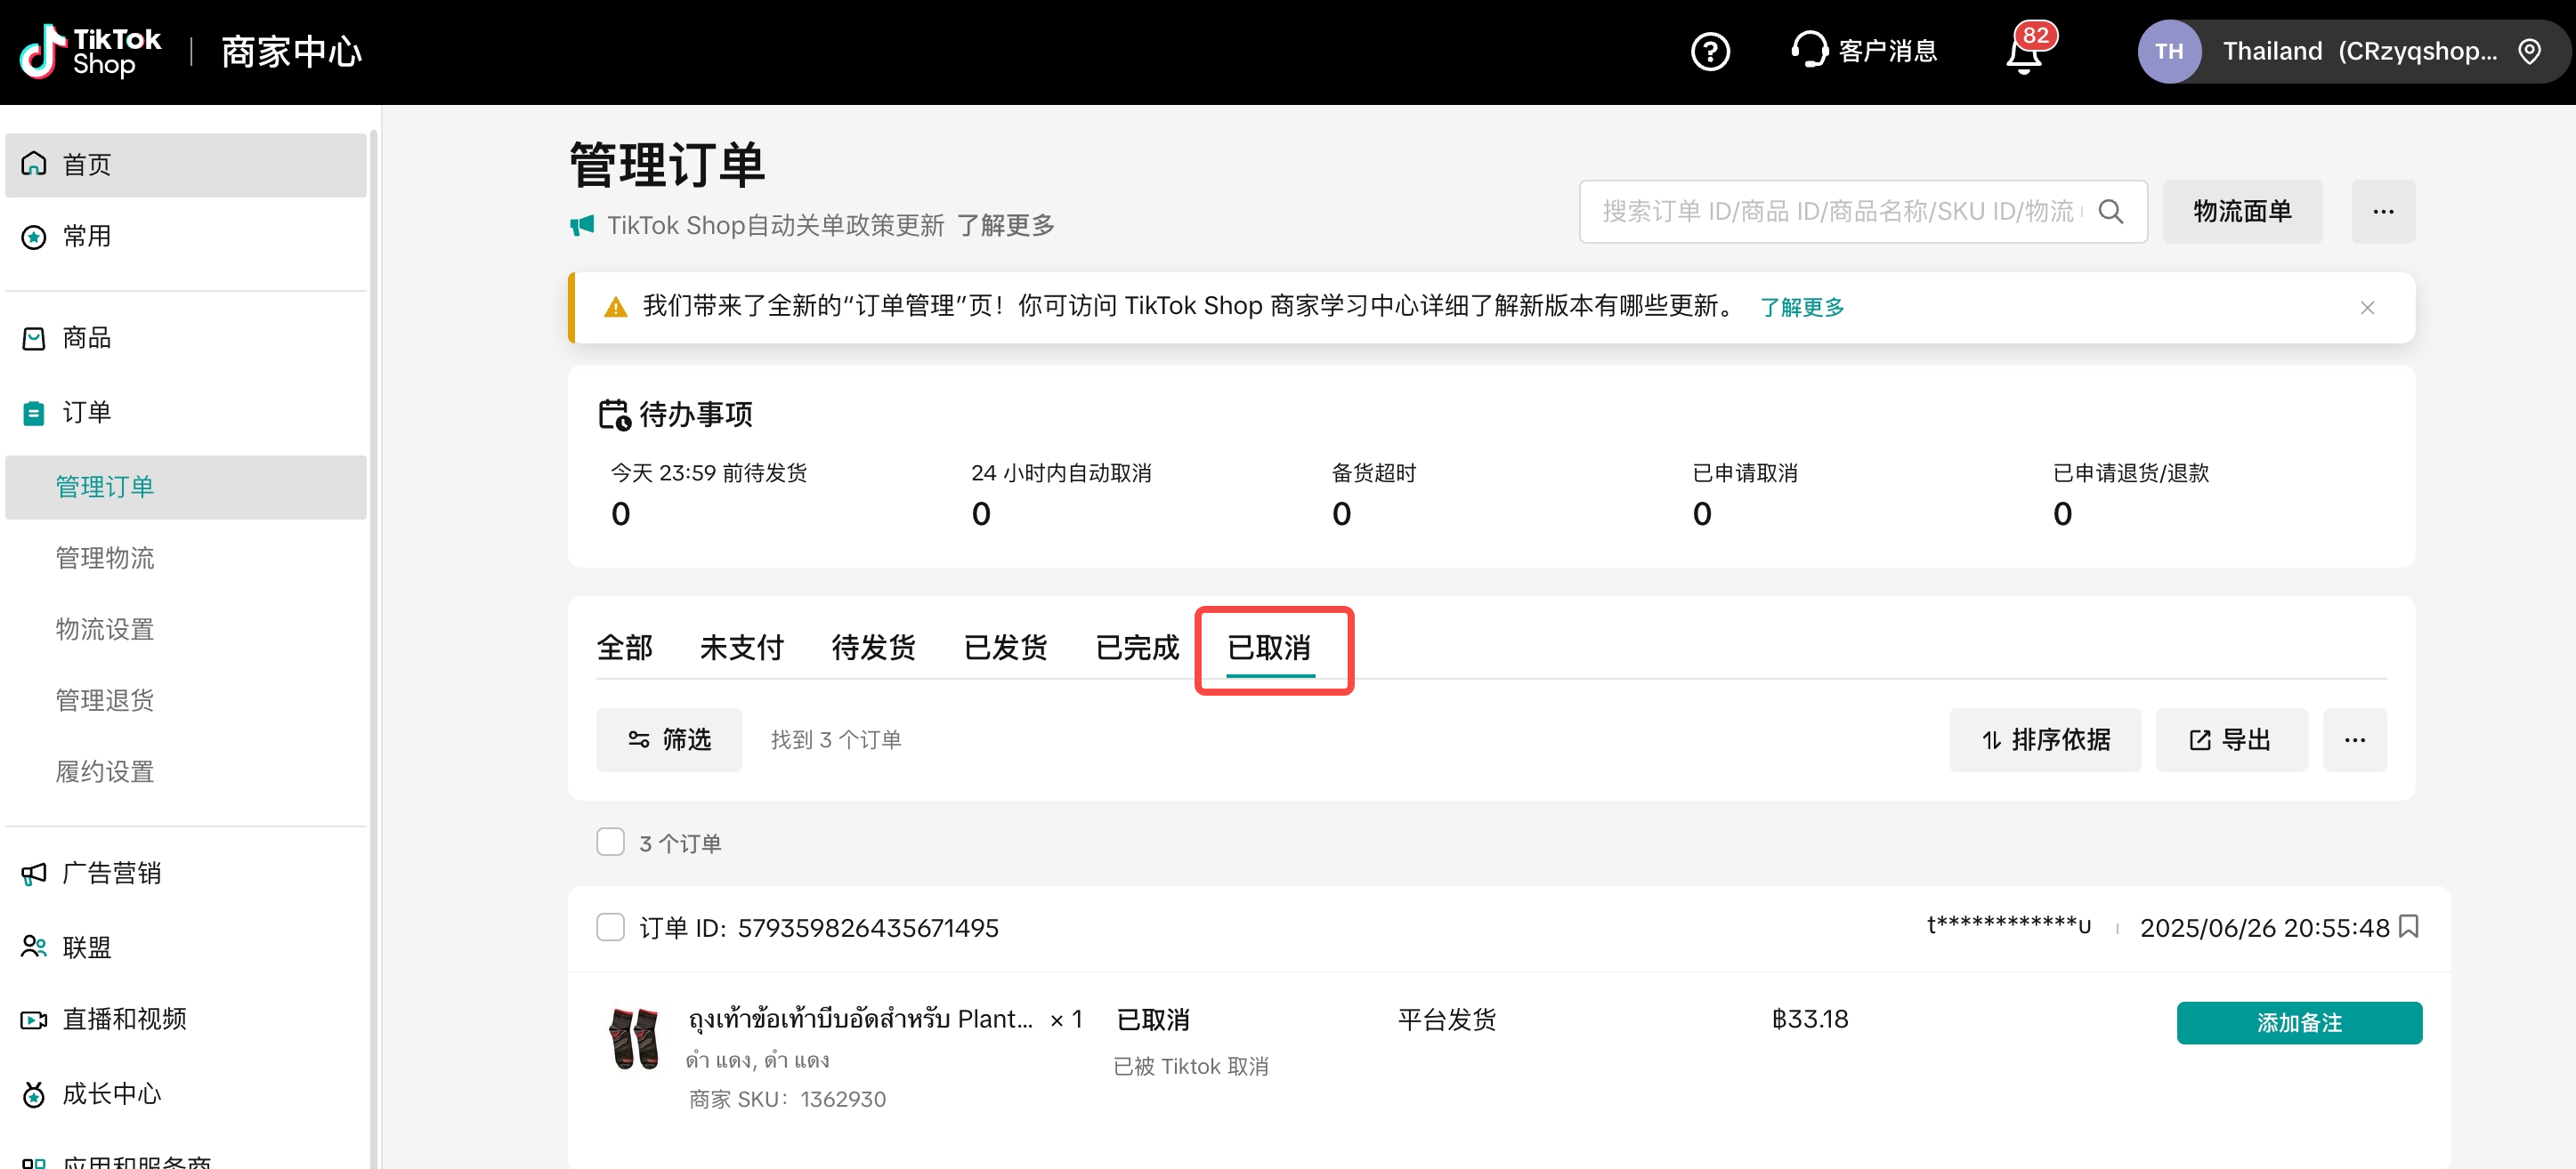Check the '3 个订单' select-all checkbox
This screenshot has width=2576, height=1169.
click(610, 842)
